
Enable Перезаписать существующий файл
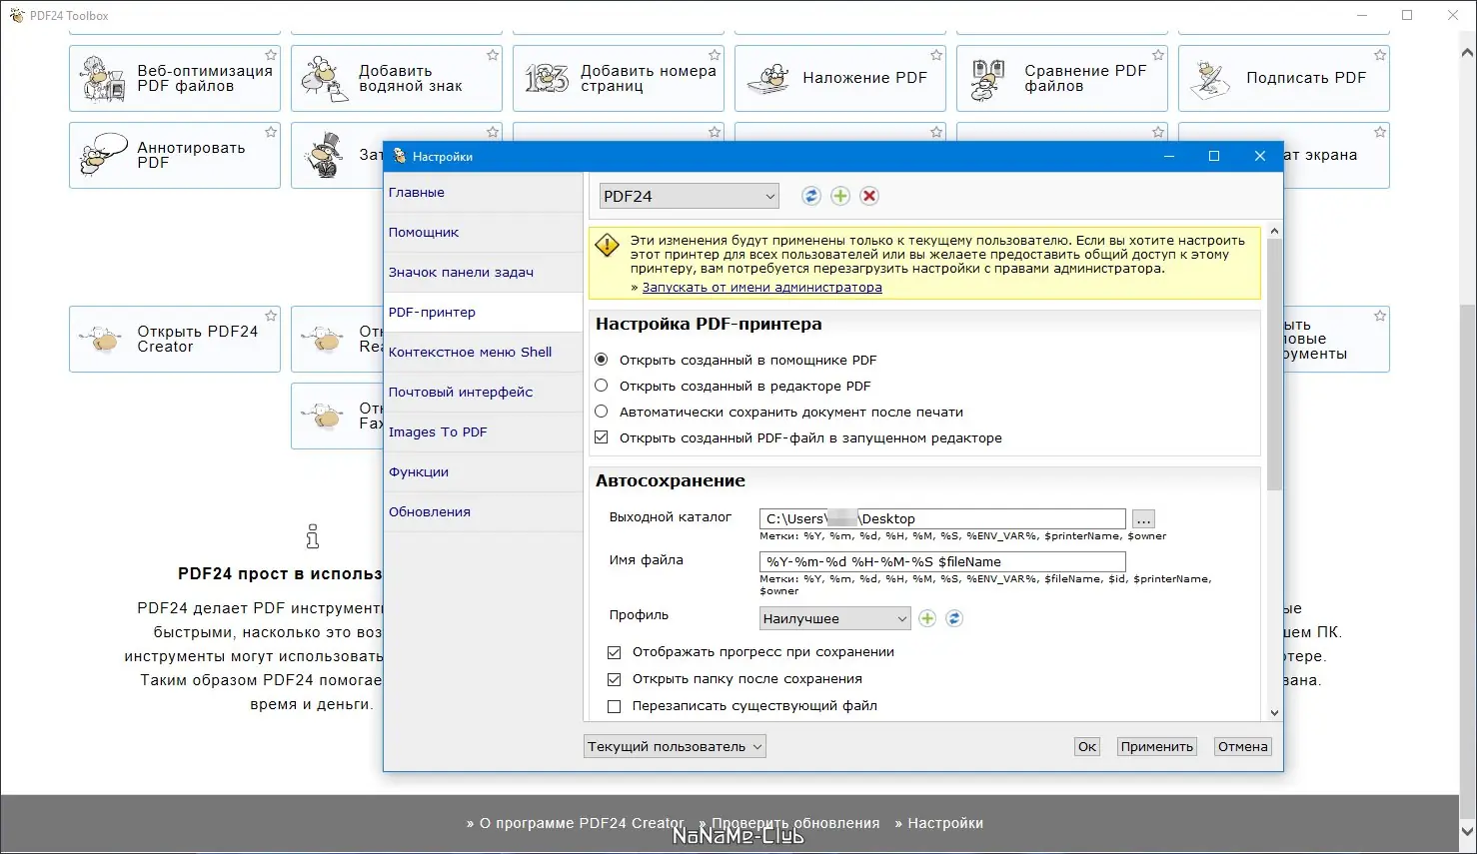(x=615, y=706)
